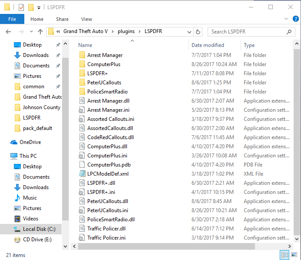The image size is (301, 260).
Task: Select Assorted Callouts.ini file
Action: 111,119
